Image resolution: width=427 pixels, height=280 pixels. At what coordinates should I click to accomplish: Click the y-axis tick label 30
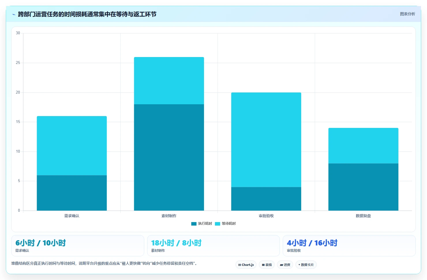[18, 33]
